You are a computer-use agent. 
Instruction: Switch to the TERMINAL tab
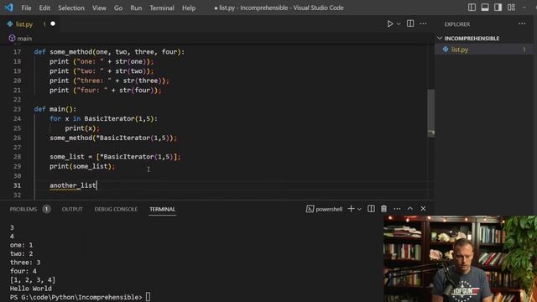pyautogui.click(x=162, y=209)
